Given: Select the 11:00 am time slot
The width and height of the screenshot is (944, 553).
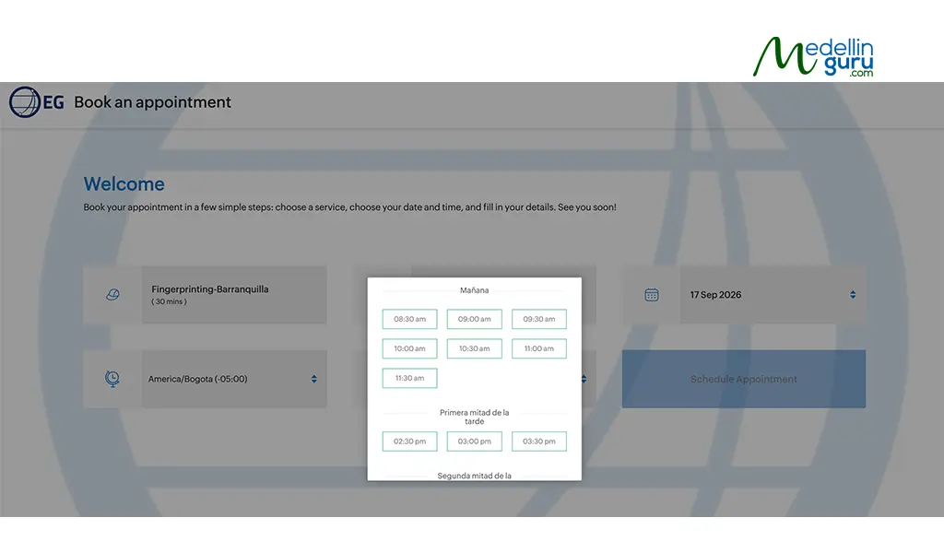Looking at the screenshot, I should [x=538, y=348].
